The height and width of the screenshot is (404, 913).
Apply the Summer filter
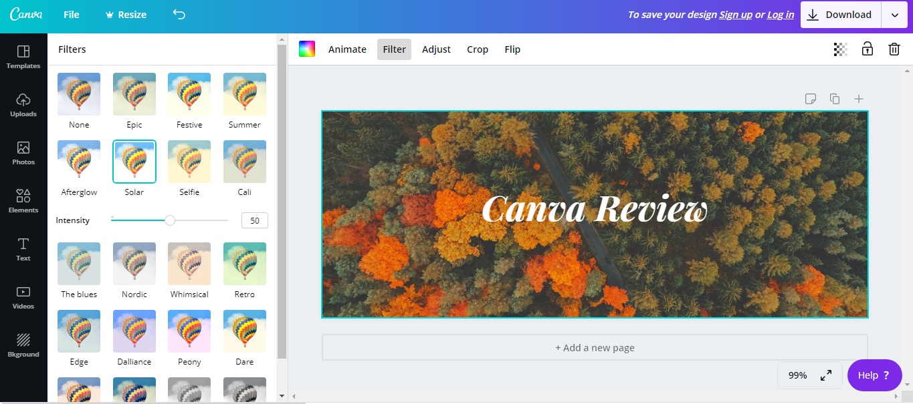(245, 94)
